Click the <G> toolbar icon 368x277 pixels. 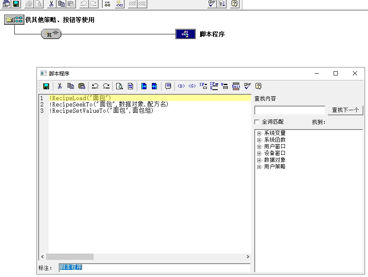pyautogui.click(x=192, y=86)
